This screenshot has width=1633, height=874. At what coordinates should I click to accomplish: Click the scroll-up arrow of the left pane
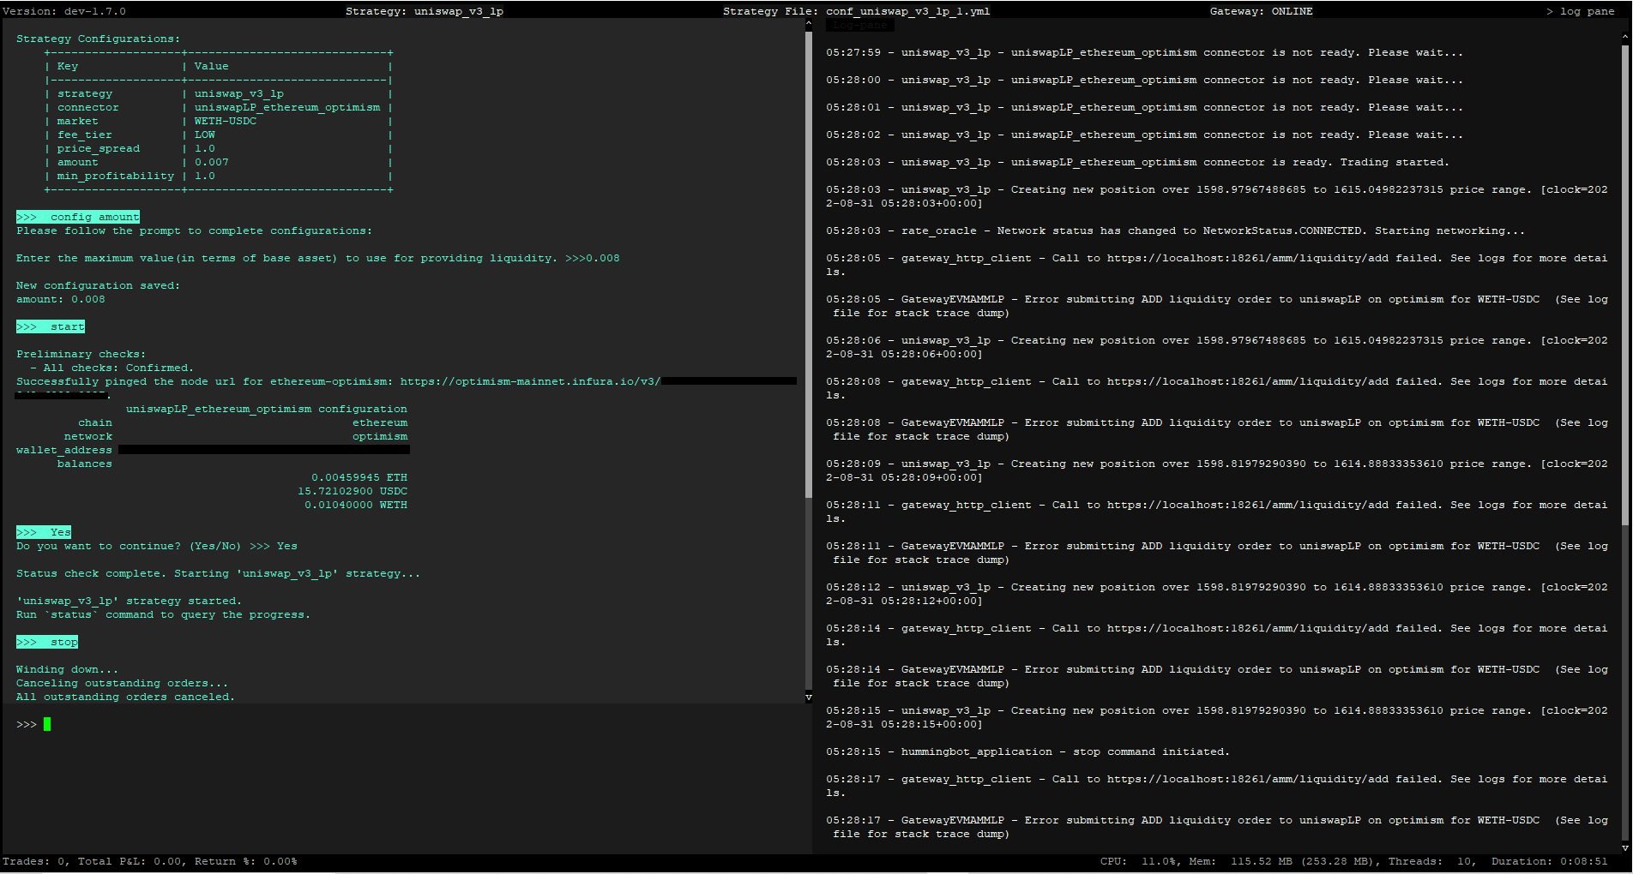(x=807, y=22)
